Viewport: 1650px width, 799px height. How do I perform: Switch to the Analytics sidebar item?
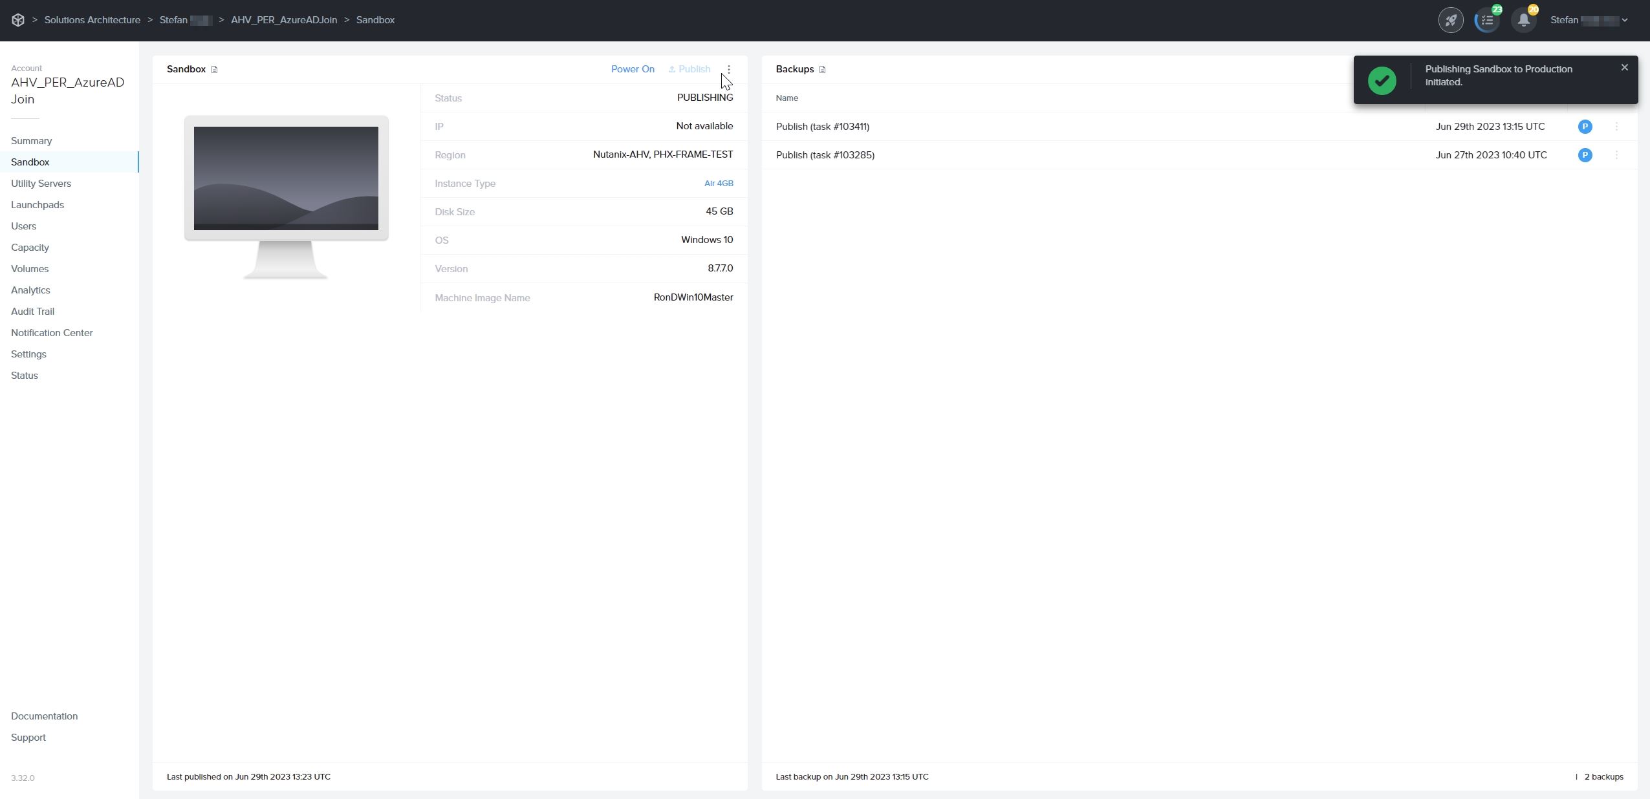(x=30, y=290)
